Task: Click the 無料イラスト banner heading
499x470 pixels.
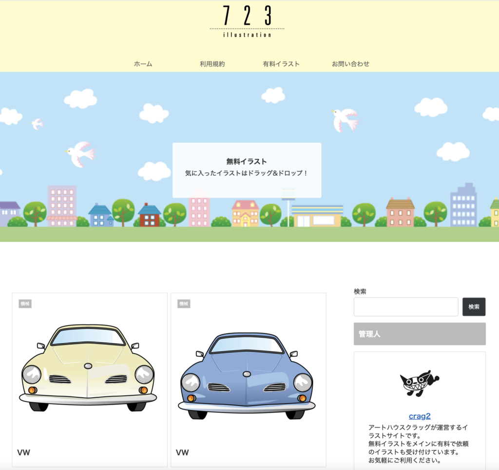Action: pos(247,162)
